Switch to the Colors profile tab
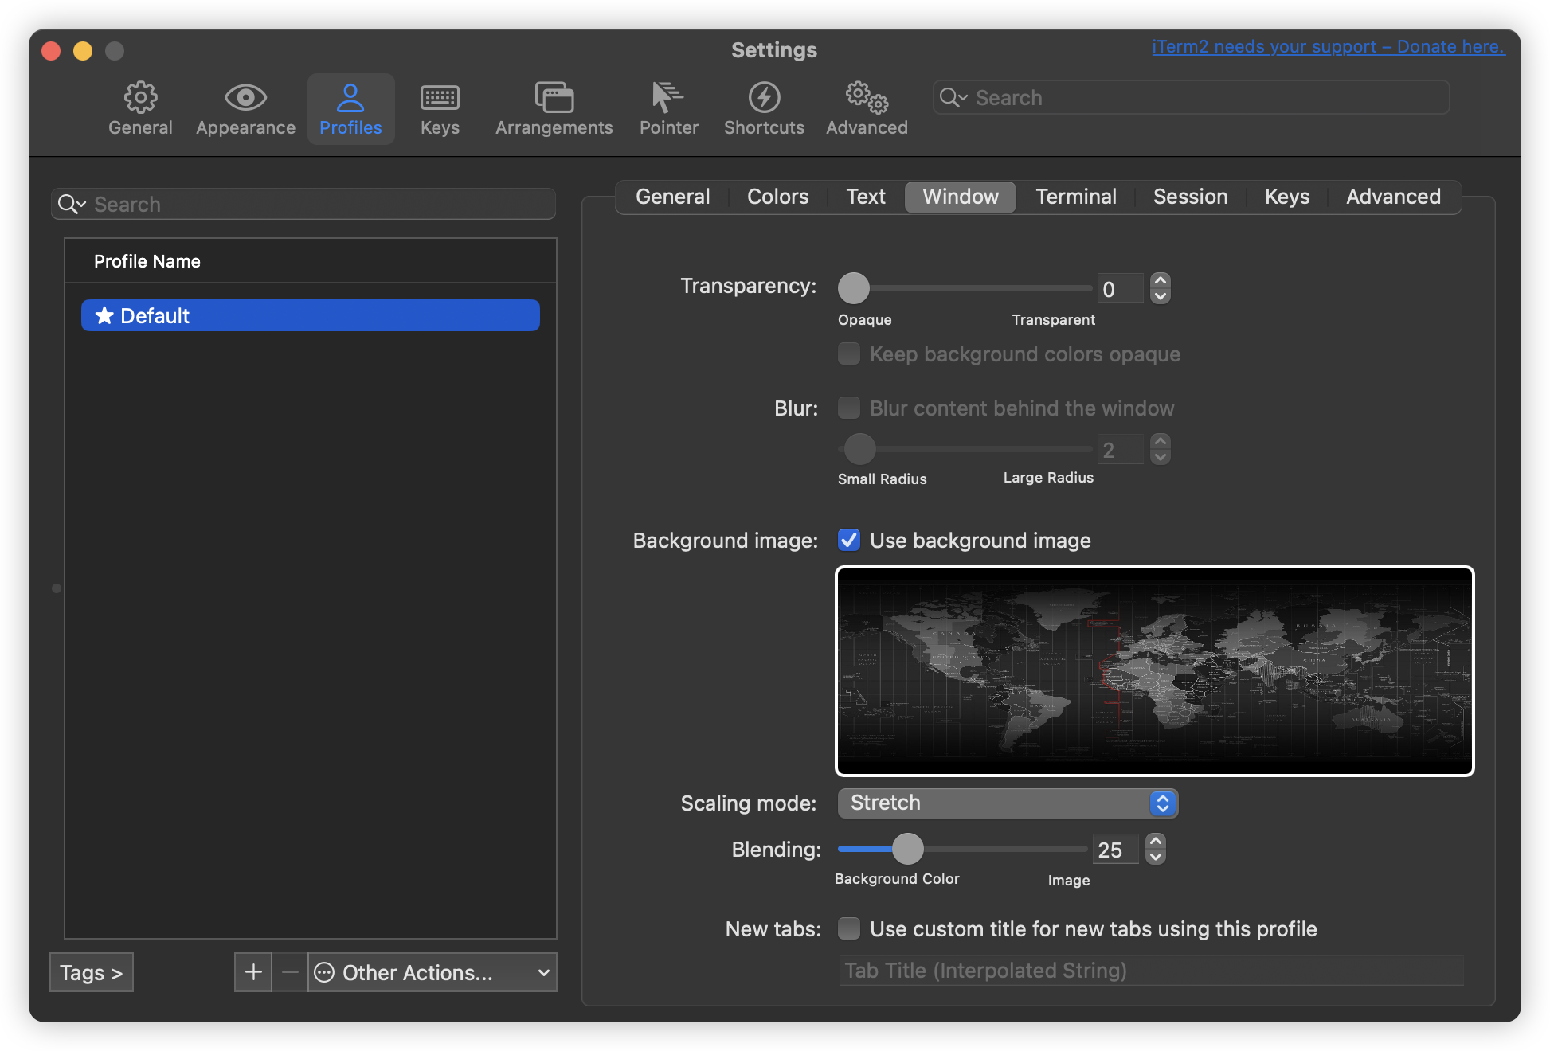Viewport: 1550px width, 1051px height. (x=777, y=197)
